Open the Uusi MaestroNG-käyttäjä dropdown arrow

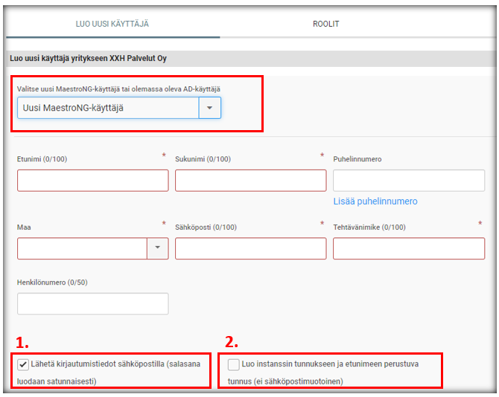coord(210,108)
